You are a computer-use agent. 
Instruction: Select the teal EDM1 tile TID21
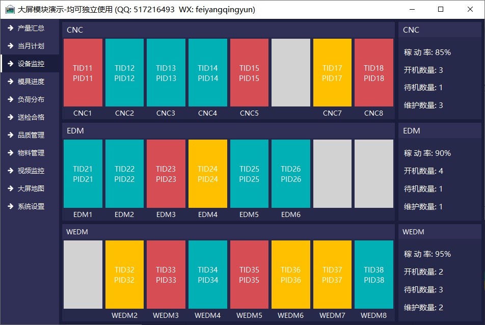83,174
